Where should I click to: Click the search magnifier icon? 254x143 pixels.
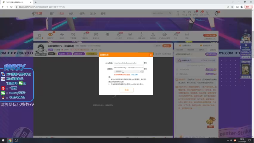click(170, 13)
